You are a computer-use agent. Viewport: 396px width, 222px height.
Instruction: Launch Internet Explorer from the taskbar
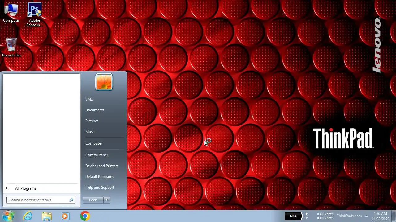point(28,216)
